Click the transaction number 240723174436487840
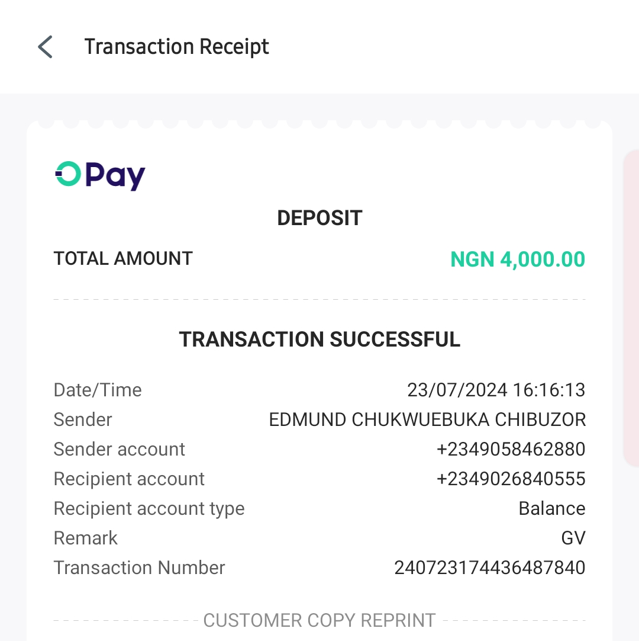The image size is (639, 641). pos(489,568)
